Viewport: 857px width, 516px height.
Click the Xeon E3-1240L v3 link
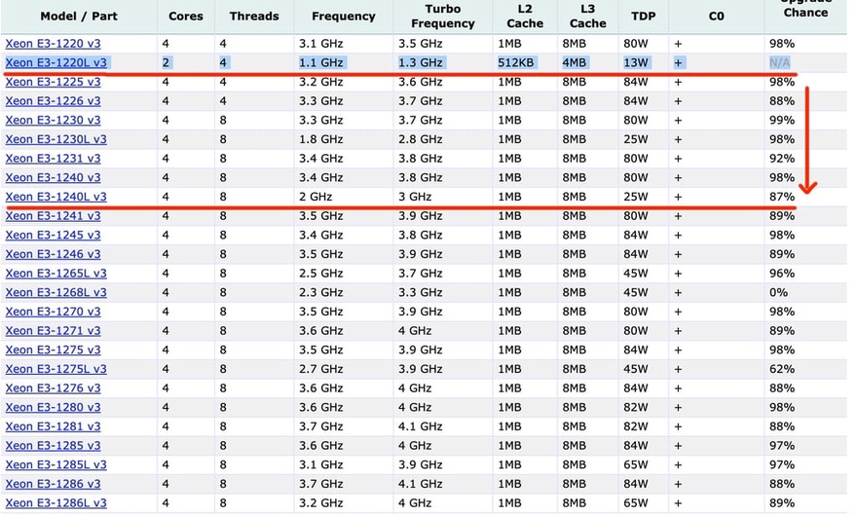[x=56, y=197]
